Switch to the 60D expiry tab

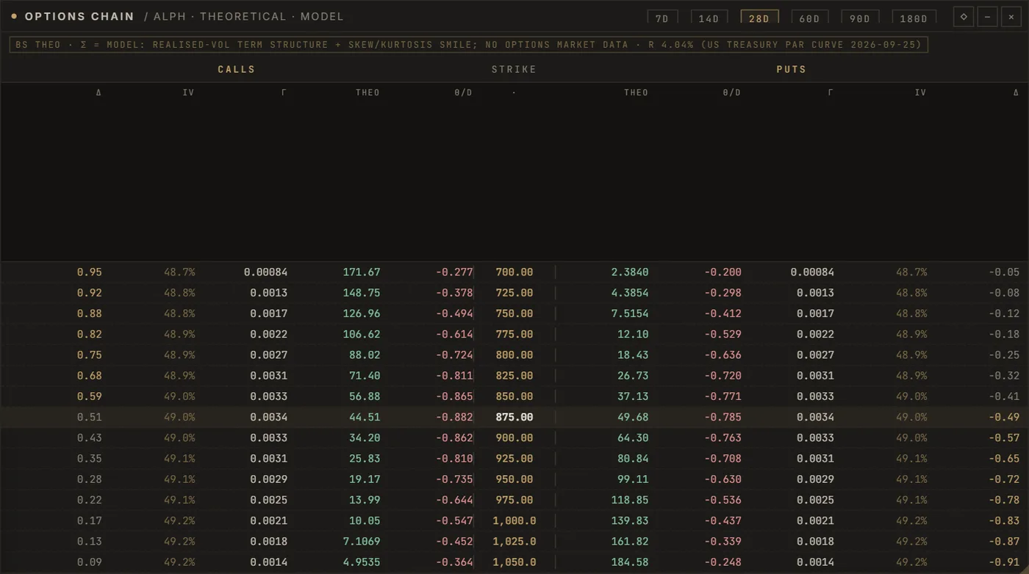click(x=809, y=18)
